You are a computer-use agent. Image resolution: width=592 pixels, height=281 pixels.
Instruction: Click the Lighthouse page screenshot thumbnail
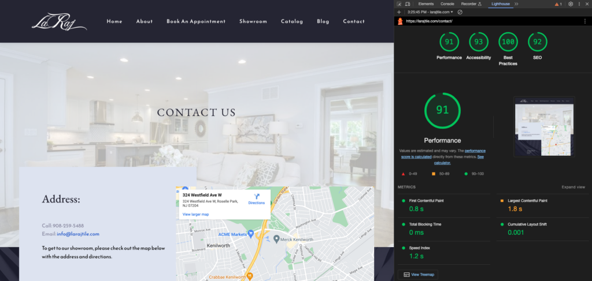point(544,126)
